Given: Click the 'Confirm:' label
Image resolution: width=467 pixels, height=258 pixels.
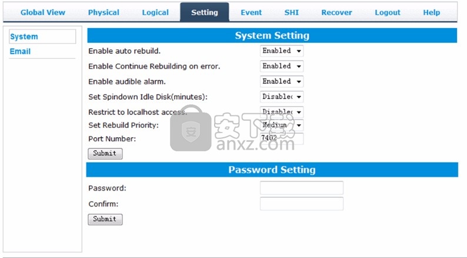Looking at the screenshot, I should click(x=104, y=204).
